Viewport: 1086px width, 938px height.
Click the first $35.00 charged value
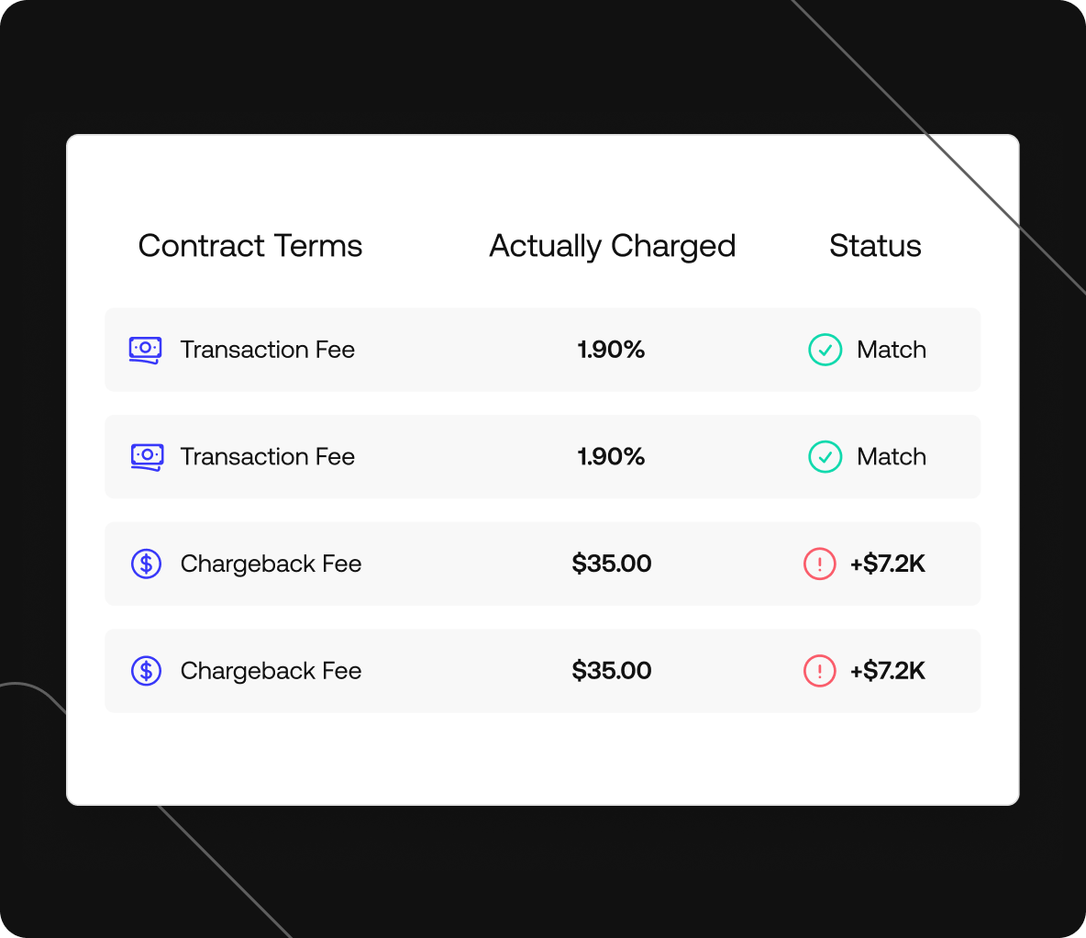point(612,564)
